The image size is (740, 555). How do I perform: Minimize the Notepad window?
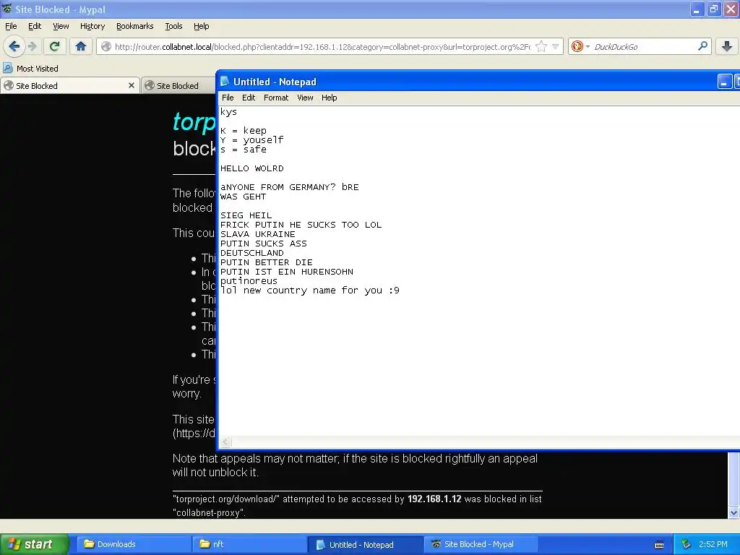[x=724, y=82]
